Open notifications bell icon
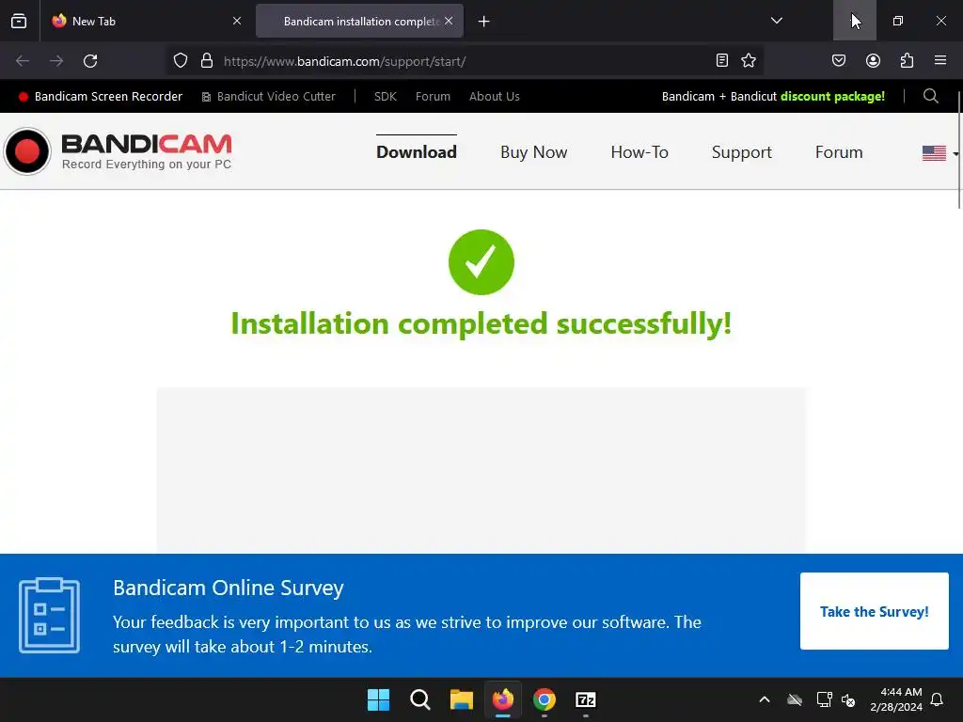This screenshot has width=963, height=722. (938, 699)
